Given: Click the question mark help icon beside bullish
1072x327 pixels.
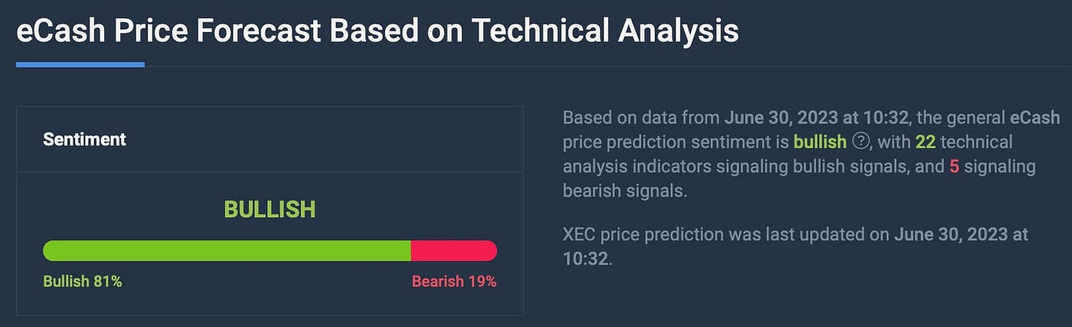Looking at the screenshot, I should 861,141.
